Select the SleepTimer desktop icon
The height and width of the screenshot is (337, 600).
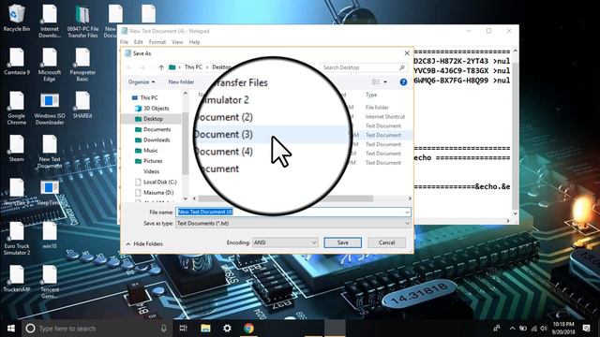tap(50, 192)
